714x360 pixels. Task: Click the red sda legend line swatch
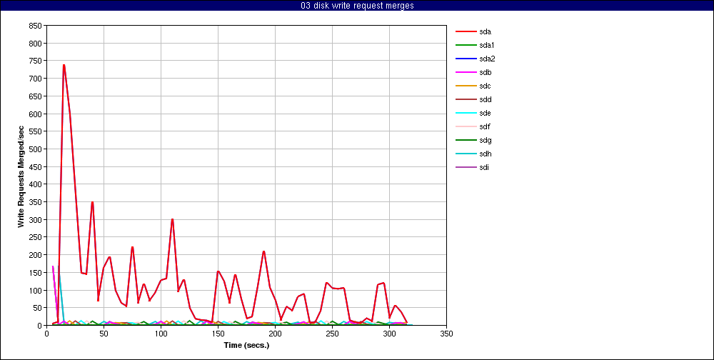point(466,31)
